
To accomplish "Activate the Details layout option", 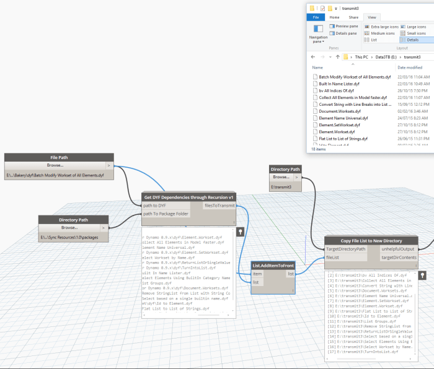I will click(413, 40).
